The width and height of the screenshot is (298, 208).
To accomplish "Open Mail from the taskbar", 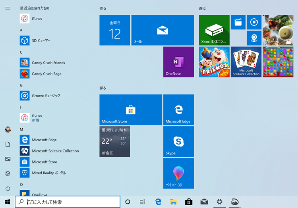I will [204, 202].
